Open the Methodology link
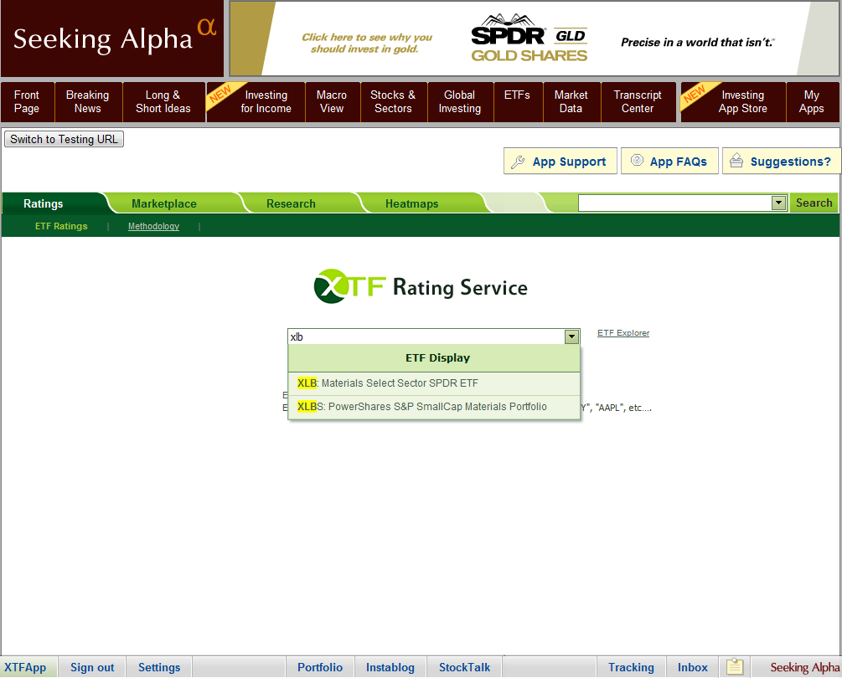This screenshot has width=842, height=678. click(153, 226)
